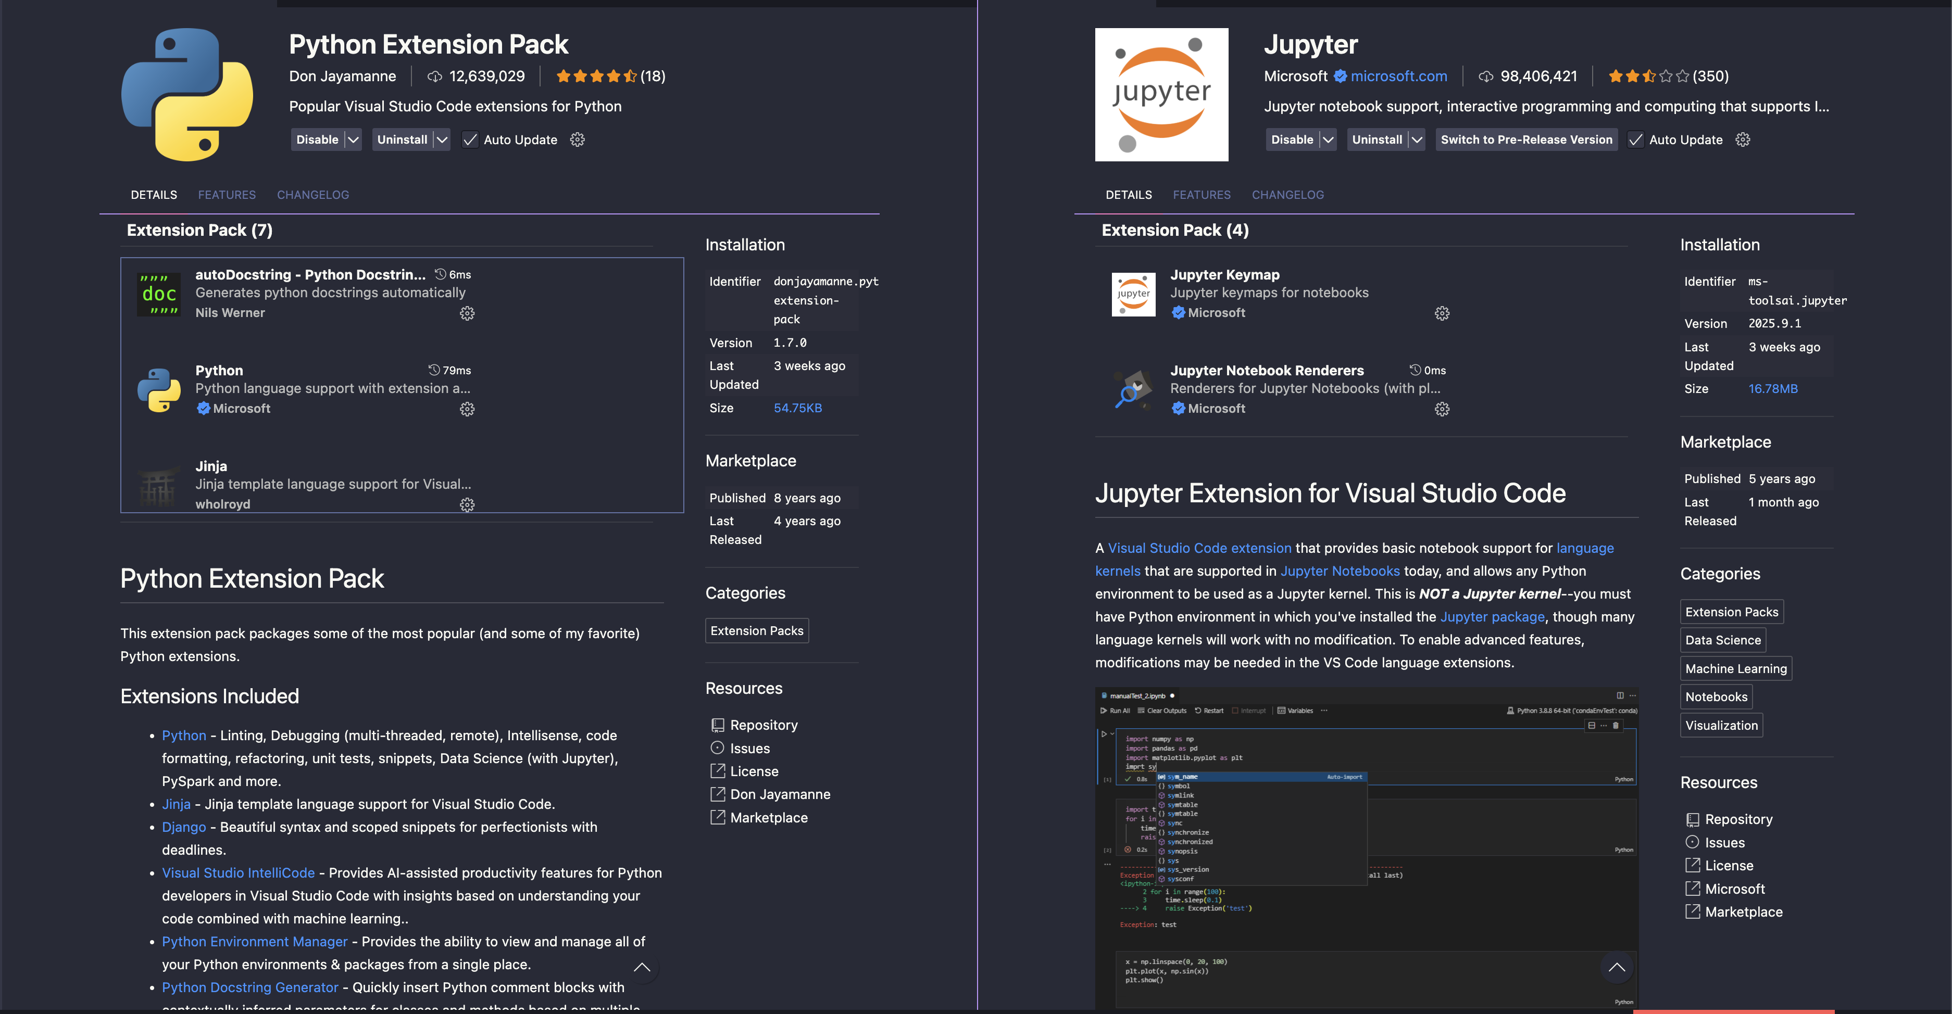This screenshot has height=1014, width=1952.
Task: Click the Machine Learning category tag
Action: coord(1735,669)
